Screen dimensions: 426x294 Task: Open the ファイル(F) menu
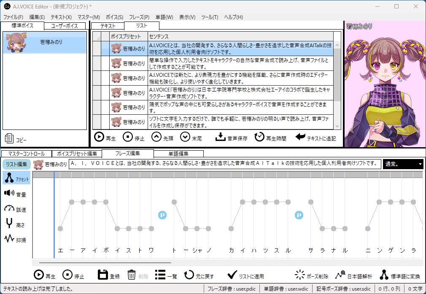(13, 17)
